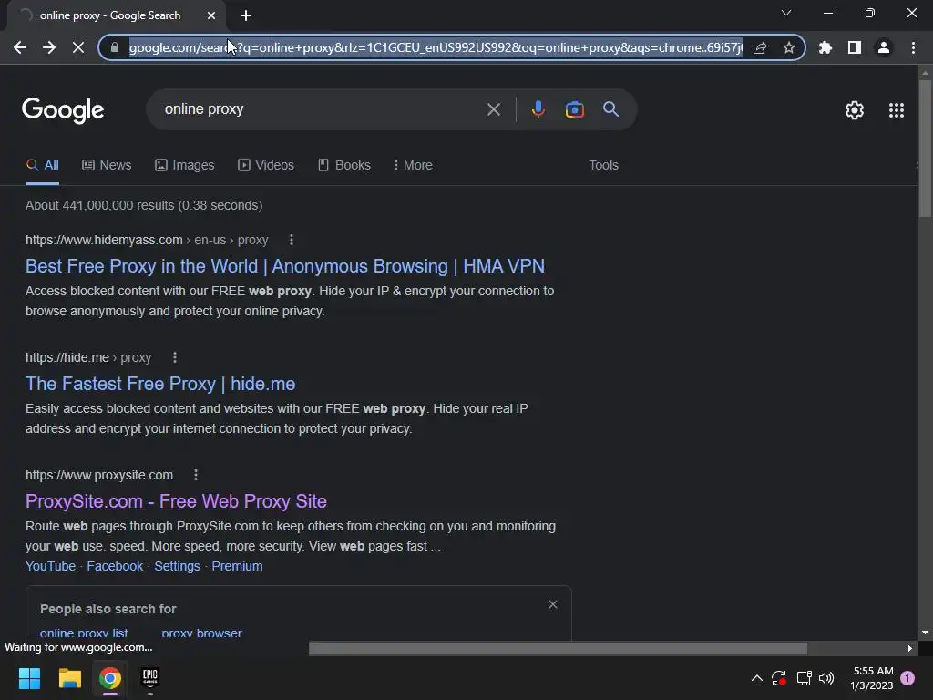Clear the search box text
The height and width of the screenshot is (700, 933).
point(493,109)
